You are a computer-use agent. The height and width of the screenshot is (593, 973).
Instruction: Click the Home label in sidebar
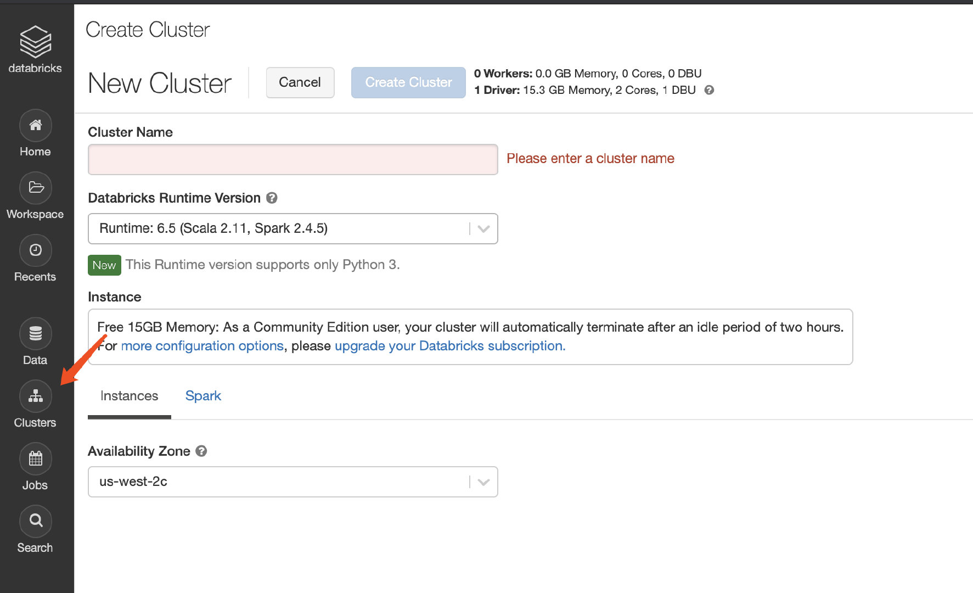35,152
